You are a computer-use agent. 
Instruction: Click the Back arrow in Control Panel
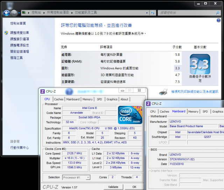click(x=7, y=13)
